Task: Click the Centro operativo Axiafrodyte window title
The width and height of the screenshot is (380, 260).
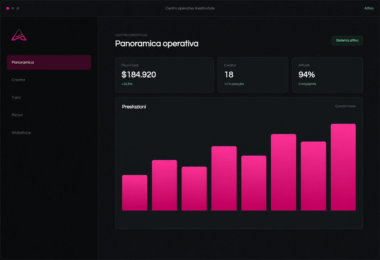Action: point(190,8)
